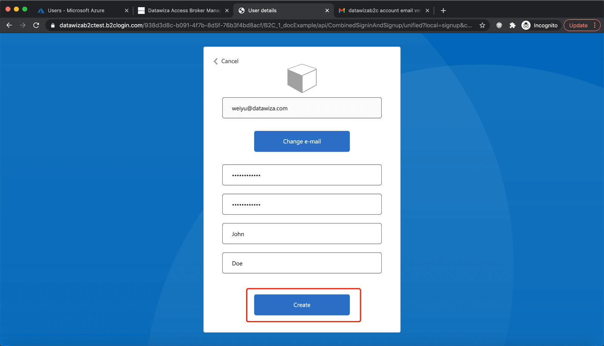Click the Change e-mail button
This screenshot has width=604, height=346.
pos(302,141)
